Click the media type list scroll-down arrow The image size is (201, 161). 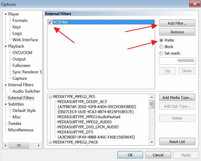click(x=152, y=142)
